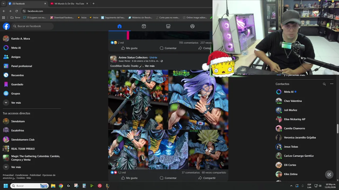Open first Trunks statue photo with sword
Screen dimensions: 339x190
click(x=138, y=99)
